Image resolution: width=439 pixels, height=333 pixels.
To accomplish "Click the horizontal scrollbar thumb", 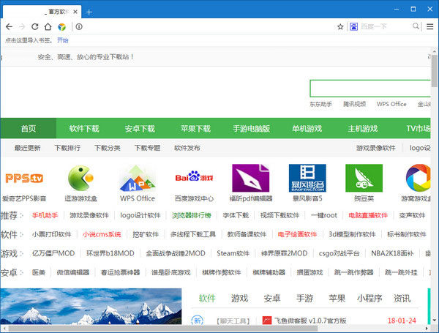I will coord(162,328).
